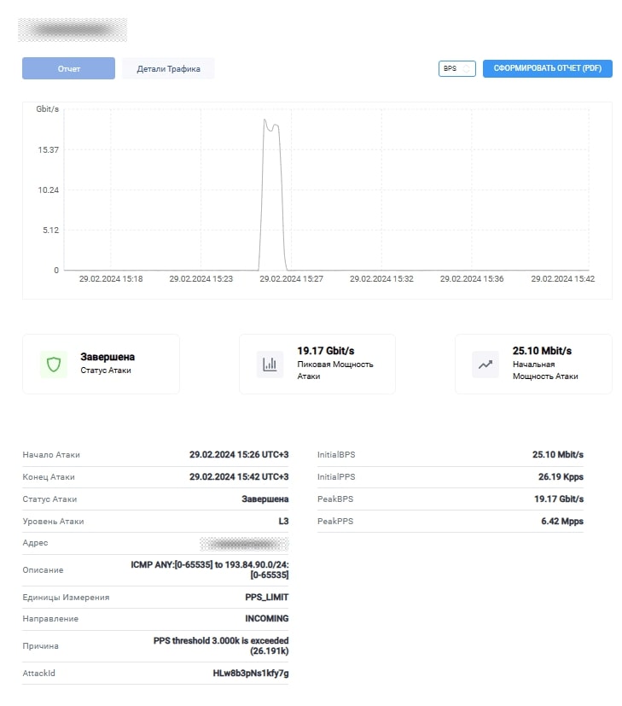Click the Уровень Атаки label

pyautogui.click(x=53, y=522)
